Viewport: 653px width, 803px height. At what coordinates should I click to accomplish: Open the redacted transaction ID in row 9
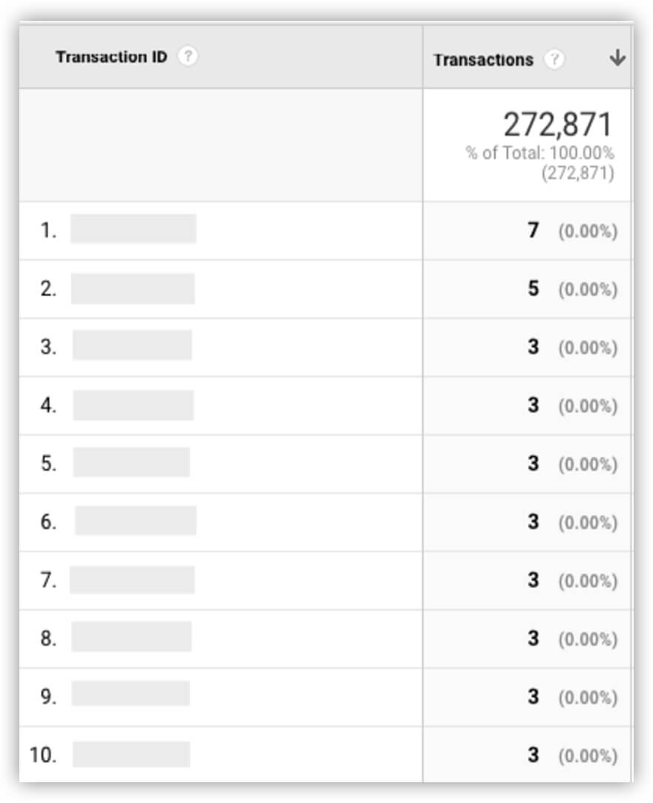pyautogui.click(x=131, y=693)
